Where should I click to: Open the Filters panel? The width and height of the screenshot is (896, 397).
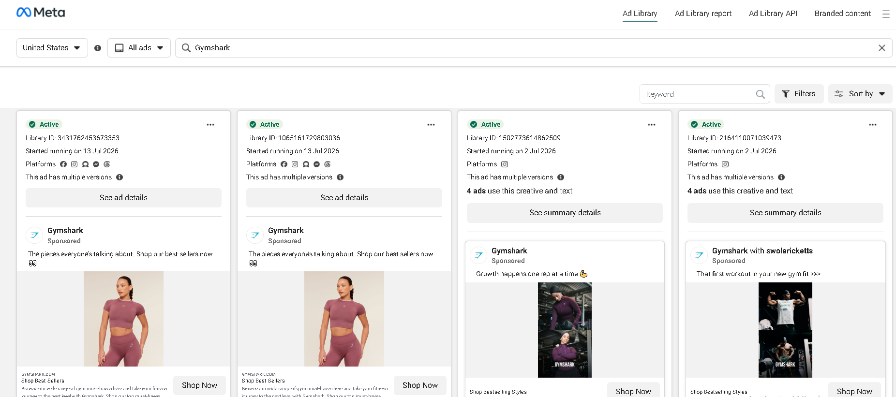tap(799, 94)
